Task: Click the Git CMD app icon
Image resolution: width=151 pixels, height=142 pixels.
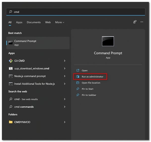Action: point(11,61)
